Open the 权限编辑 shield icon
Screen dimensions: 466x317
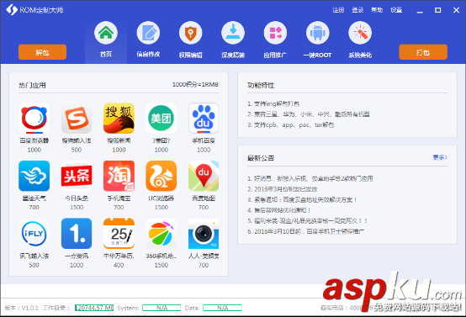click(x=190, y=33)
